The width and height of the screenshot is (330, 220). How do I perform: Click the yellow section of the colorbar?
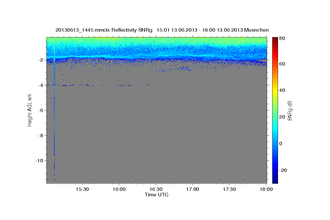click(275, 91)
